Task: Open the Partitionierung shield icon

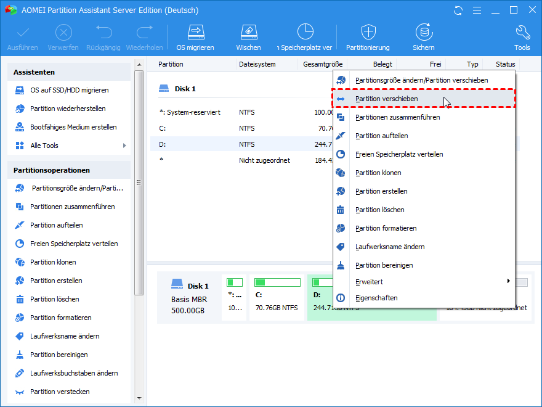Action: pyautogui.click(x=368, y=32)
